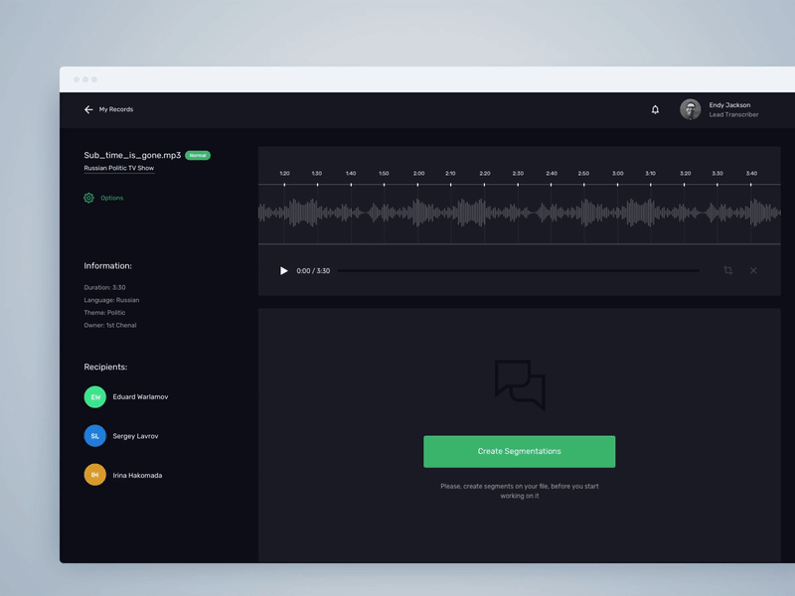Click the SL recipient avatar
The width and height of the screenshot is (795, 596).
[x=94, y=436]
